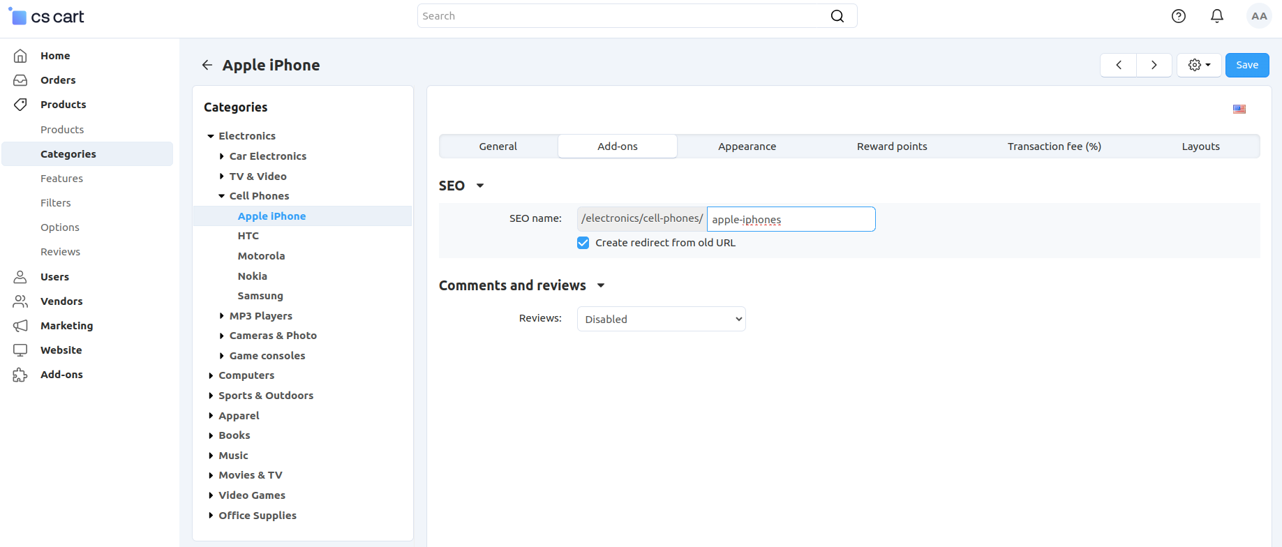Click the blue Save button
The height and width of the screenshot is (547, 1282).
1247,65
